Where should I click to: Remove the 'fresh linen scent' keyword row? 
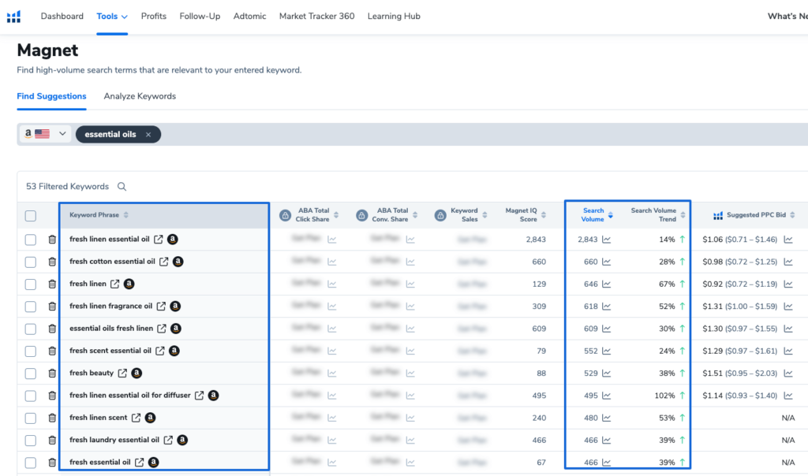52,418
